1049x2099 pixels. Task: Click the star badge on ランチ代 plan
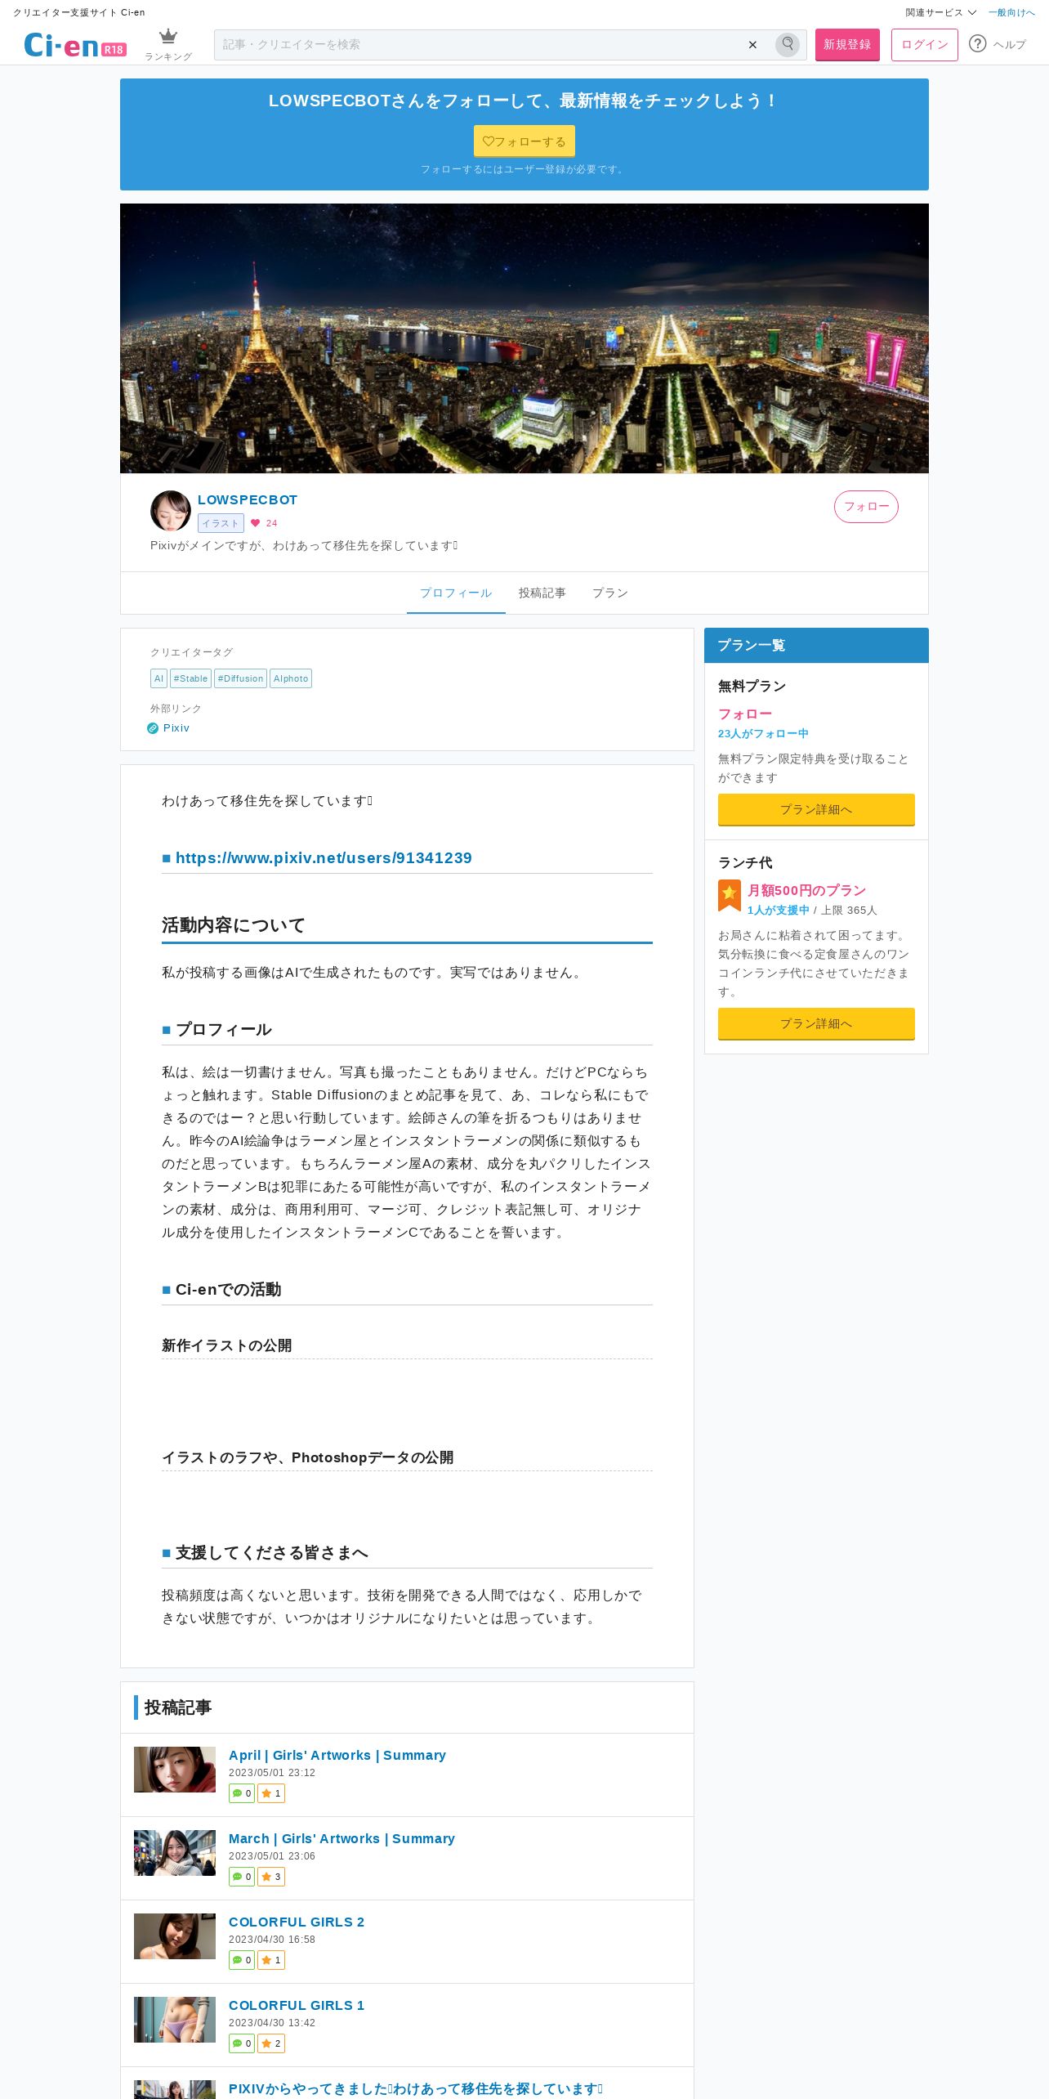point(730,895)
